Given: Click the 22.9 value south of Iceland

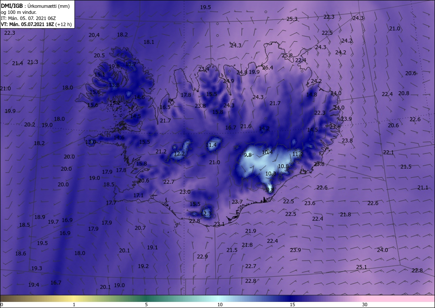Looking at the screenshot, I should (x=202, y=256).
